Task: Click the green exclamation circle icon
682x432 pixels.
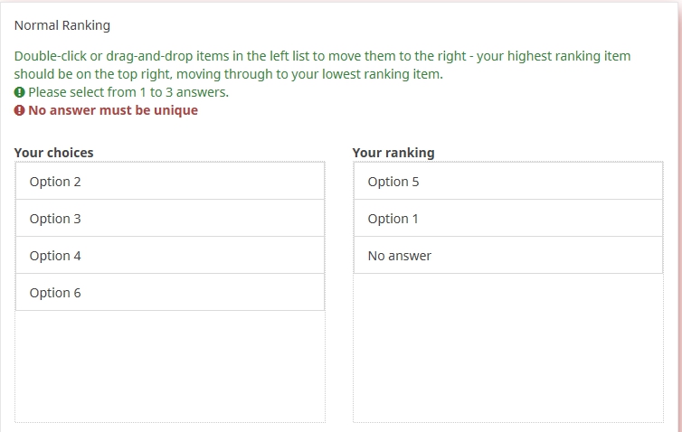Action: click(x=20, y=92)
